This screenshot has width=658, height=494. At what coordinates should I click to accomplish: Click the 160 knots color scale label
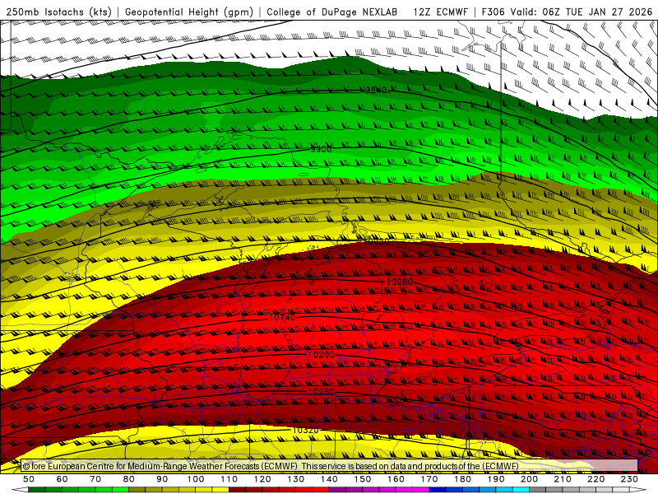pos(396,479)
